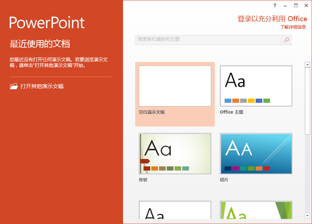
Task: Open 了解详细信息 link
Action: pos(293,27)
